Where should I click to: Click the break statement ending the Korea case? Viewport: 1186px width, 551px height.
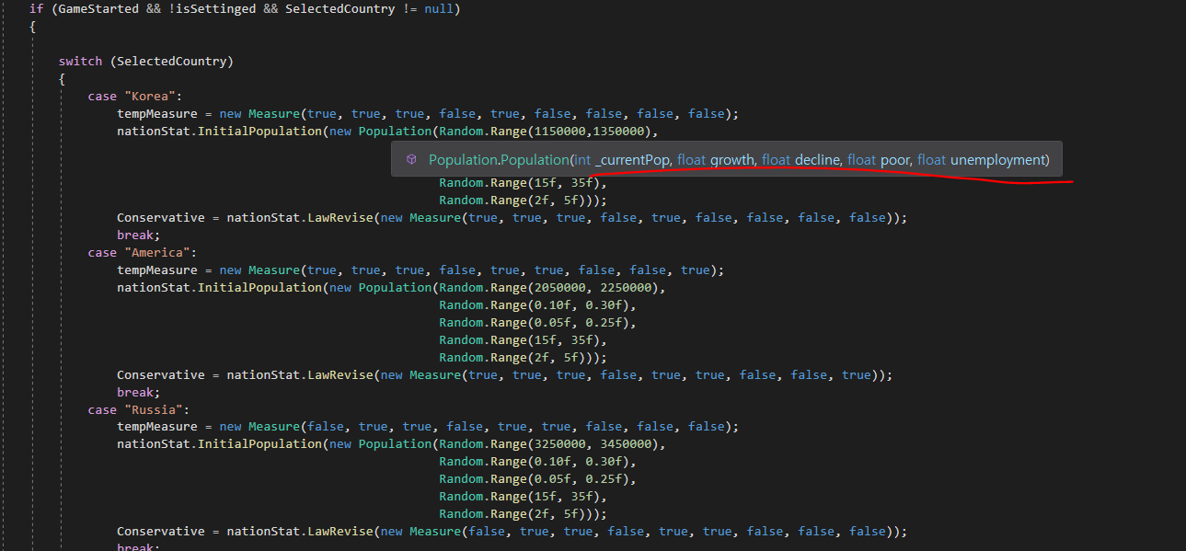138,235
